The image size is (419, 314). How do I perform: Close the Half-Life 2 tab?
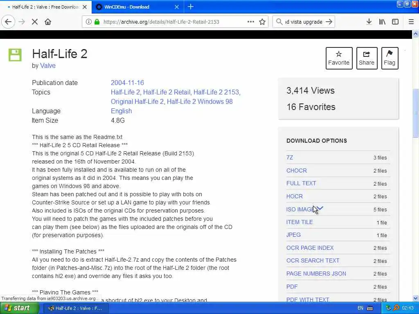click(x=85, y=7)
